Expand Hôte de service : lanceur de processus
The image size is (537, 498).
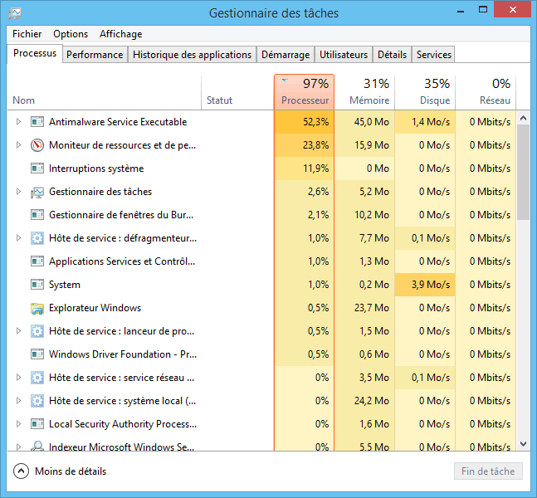coord(19,331)
